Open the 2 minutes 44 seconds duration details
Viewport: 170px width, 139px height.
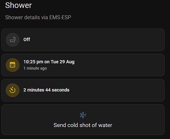click(46, 90)
